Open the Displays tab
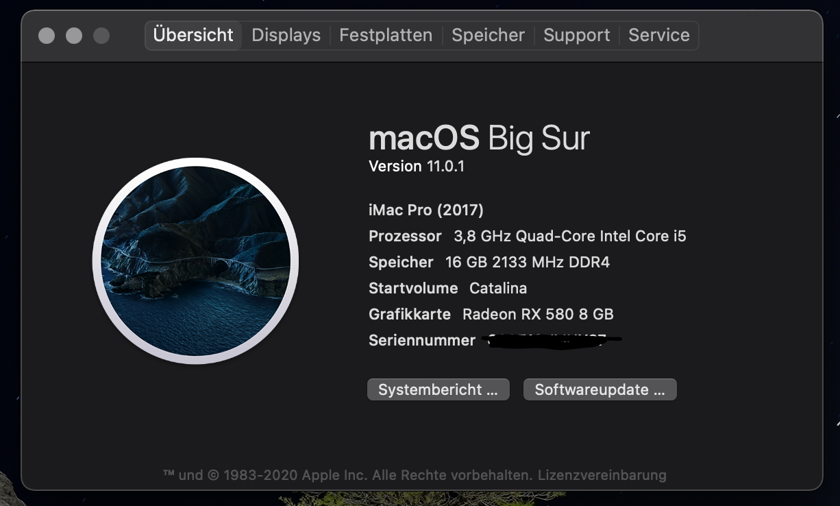This screenshot has width=840, height=506. 286,35
